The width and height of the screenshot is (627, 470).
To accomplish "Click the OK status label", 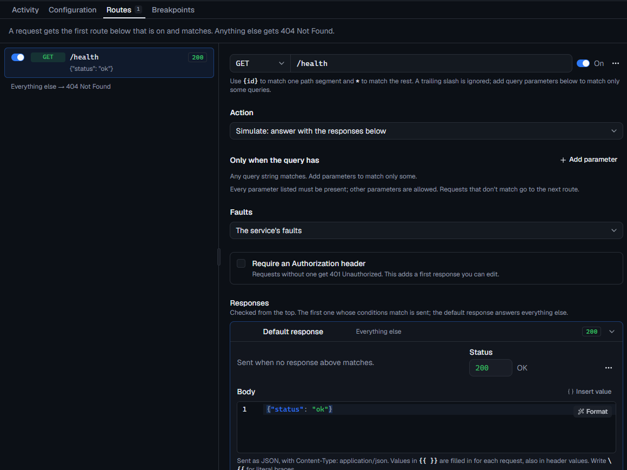I will [x=522, y=368].
